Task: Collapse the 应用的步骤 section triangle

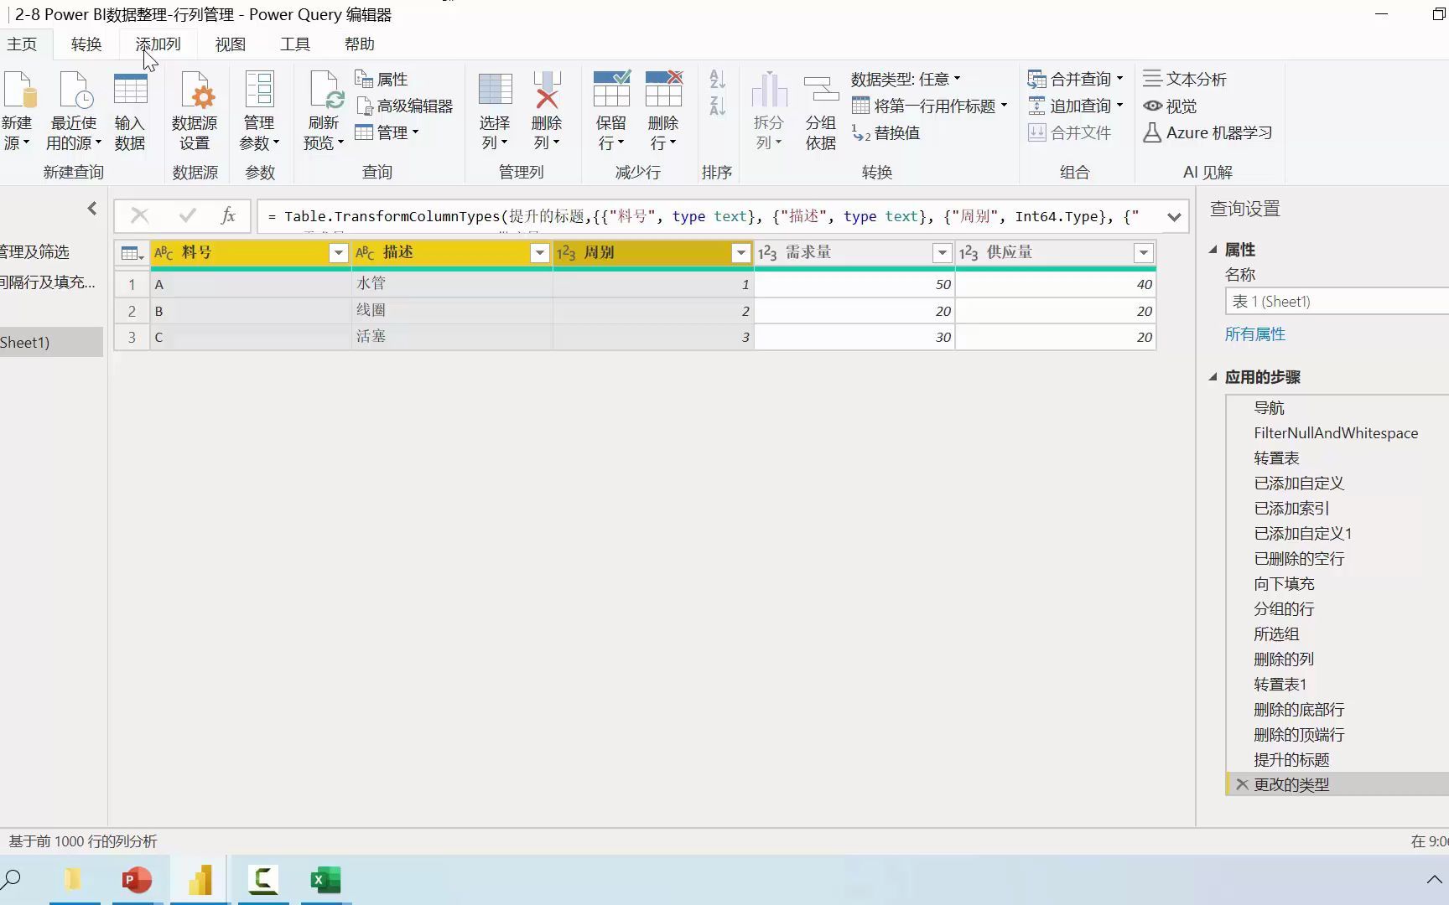Action: [x=1213, y=377]
